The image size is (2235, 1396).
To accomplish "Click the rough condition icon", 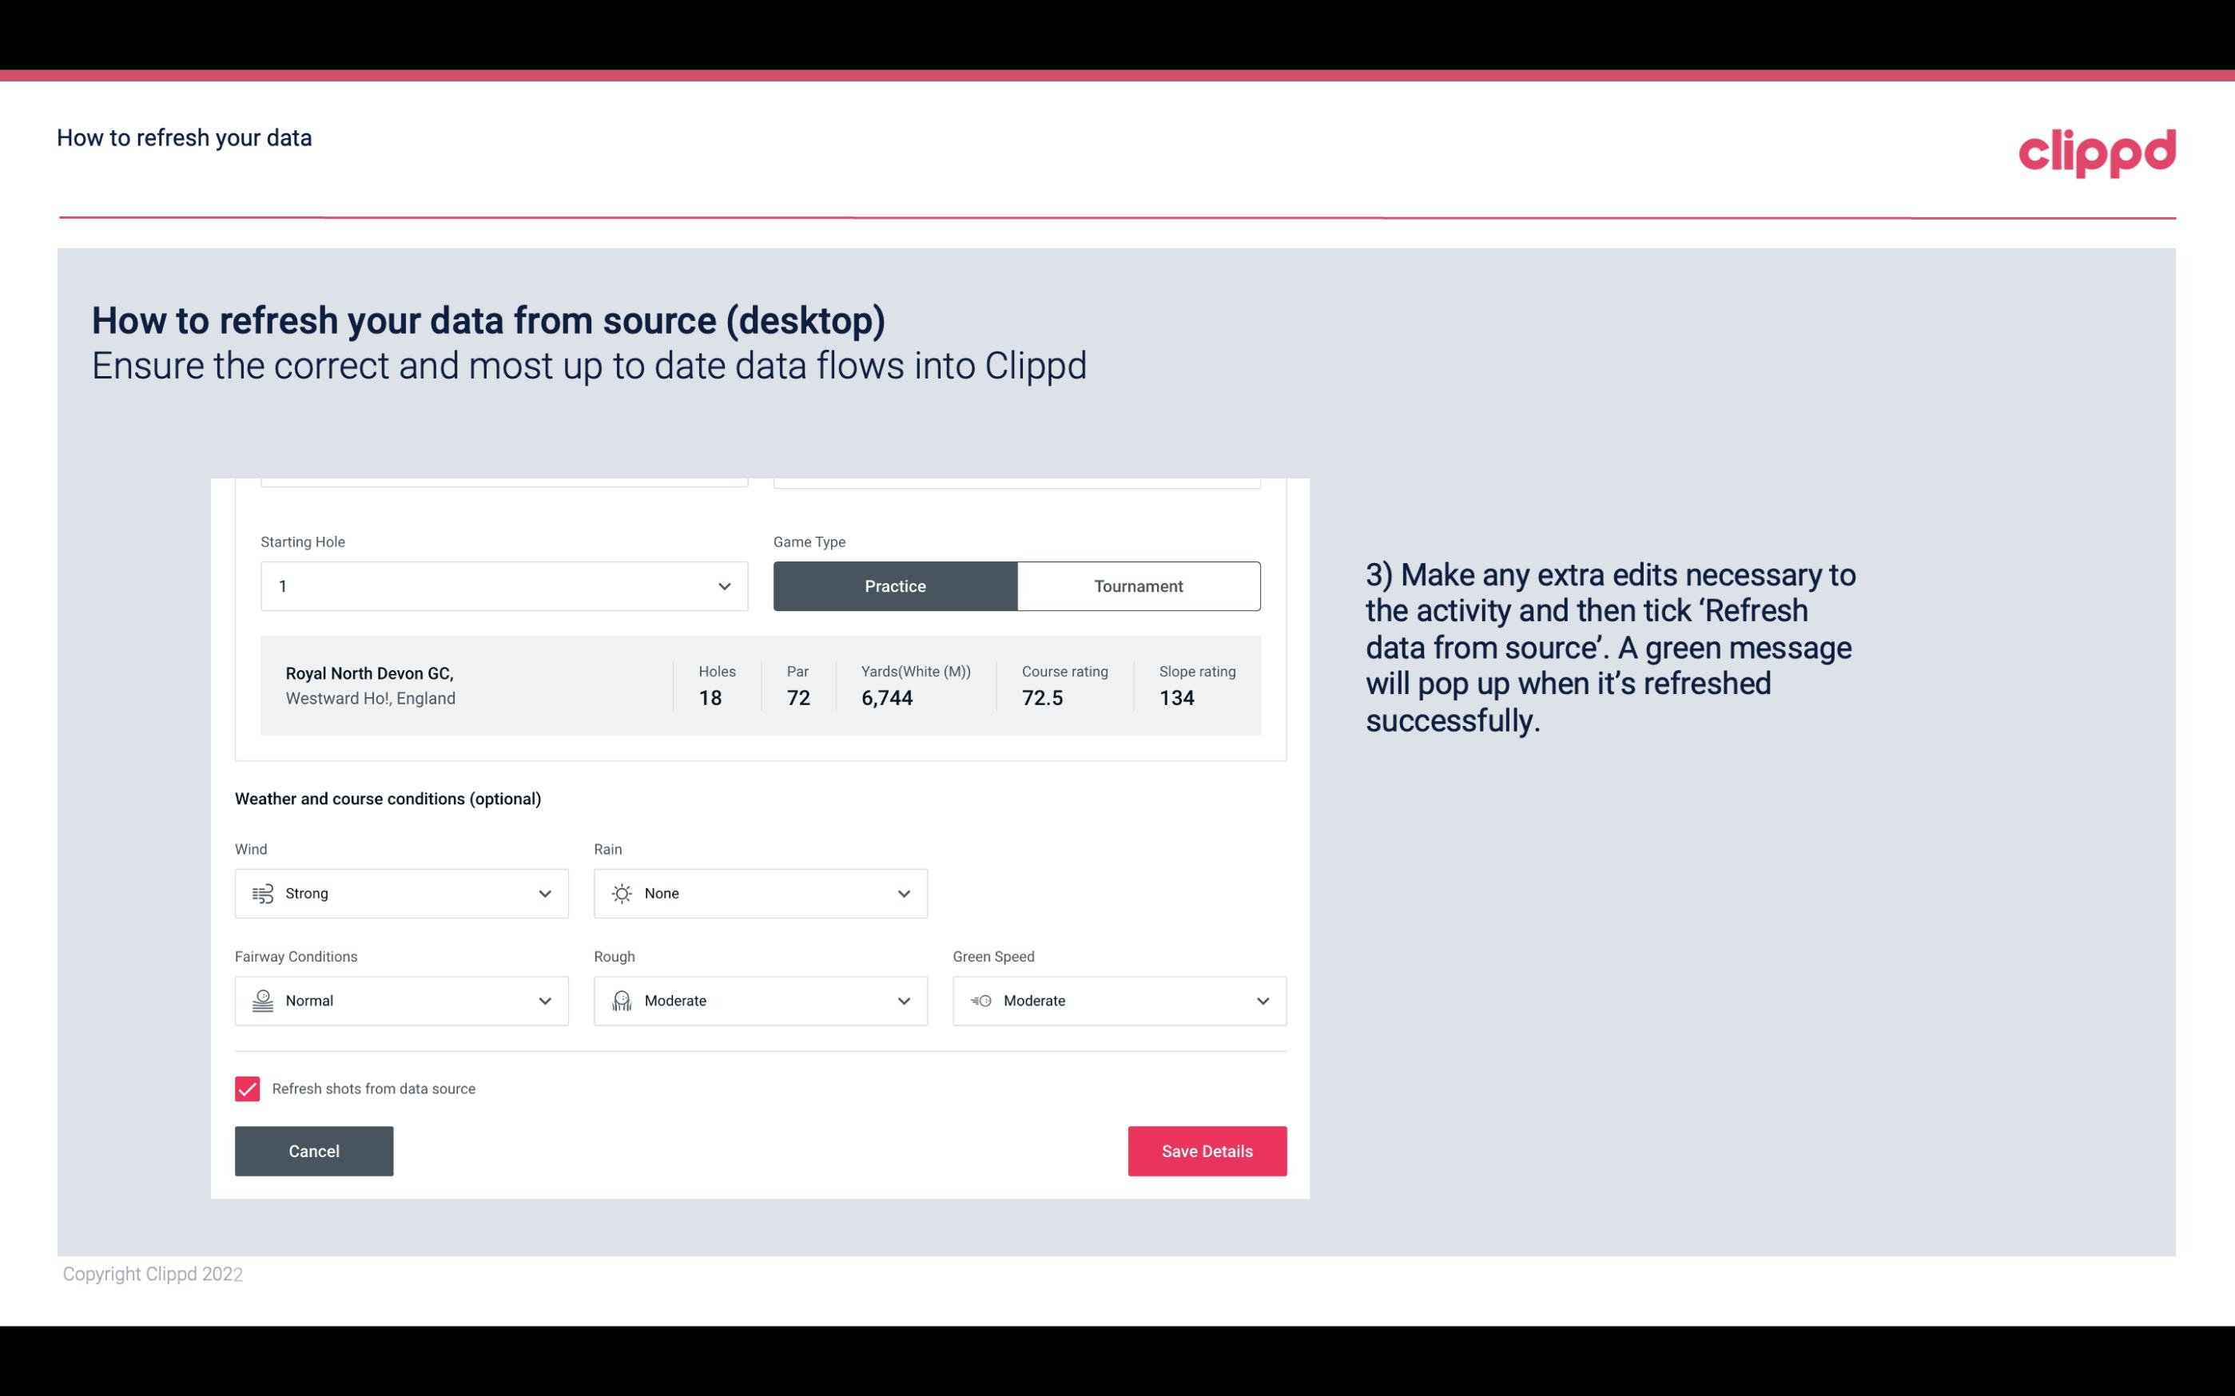I will tap(621, 1001).
